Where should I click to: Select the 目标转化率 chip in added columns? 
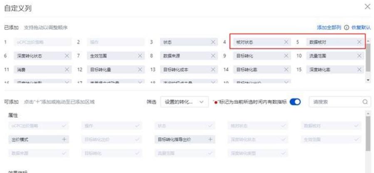262,69
